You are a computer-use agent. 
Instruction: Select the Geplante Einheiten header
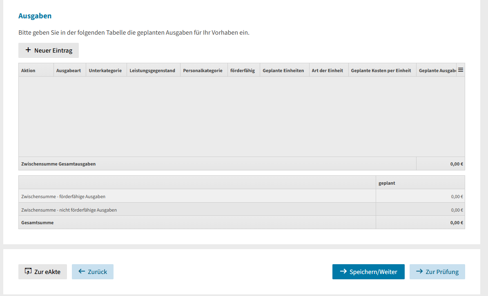tap(283, 71)
